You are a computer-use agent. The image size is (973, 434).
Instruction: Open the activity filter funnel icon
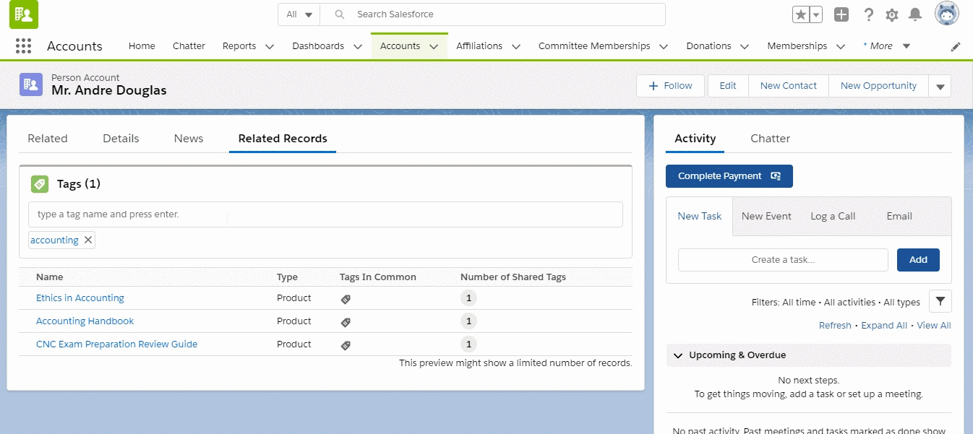click(x=940, y=301)
